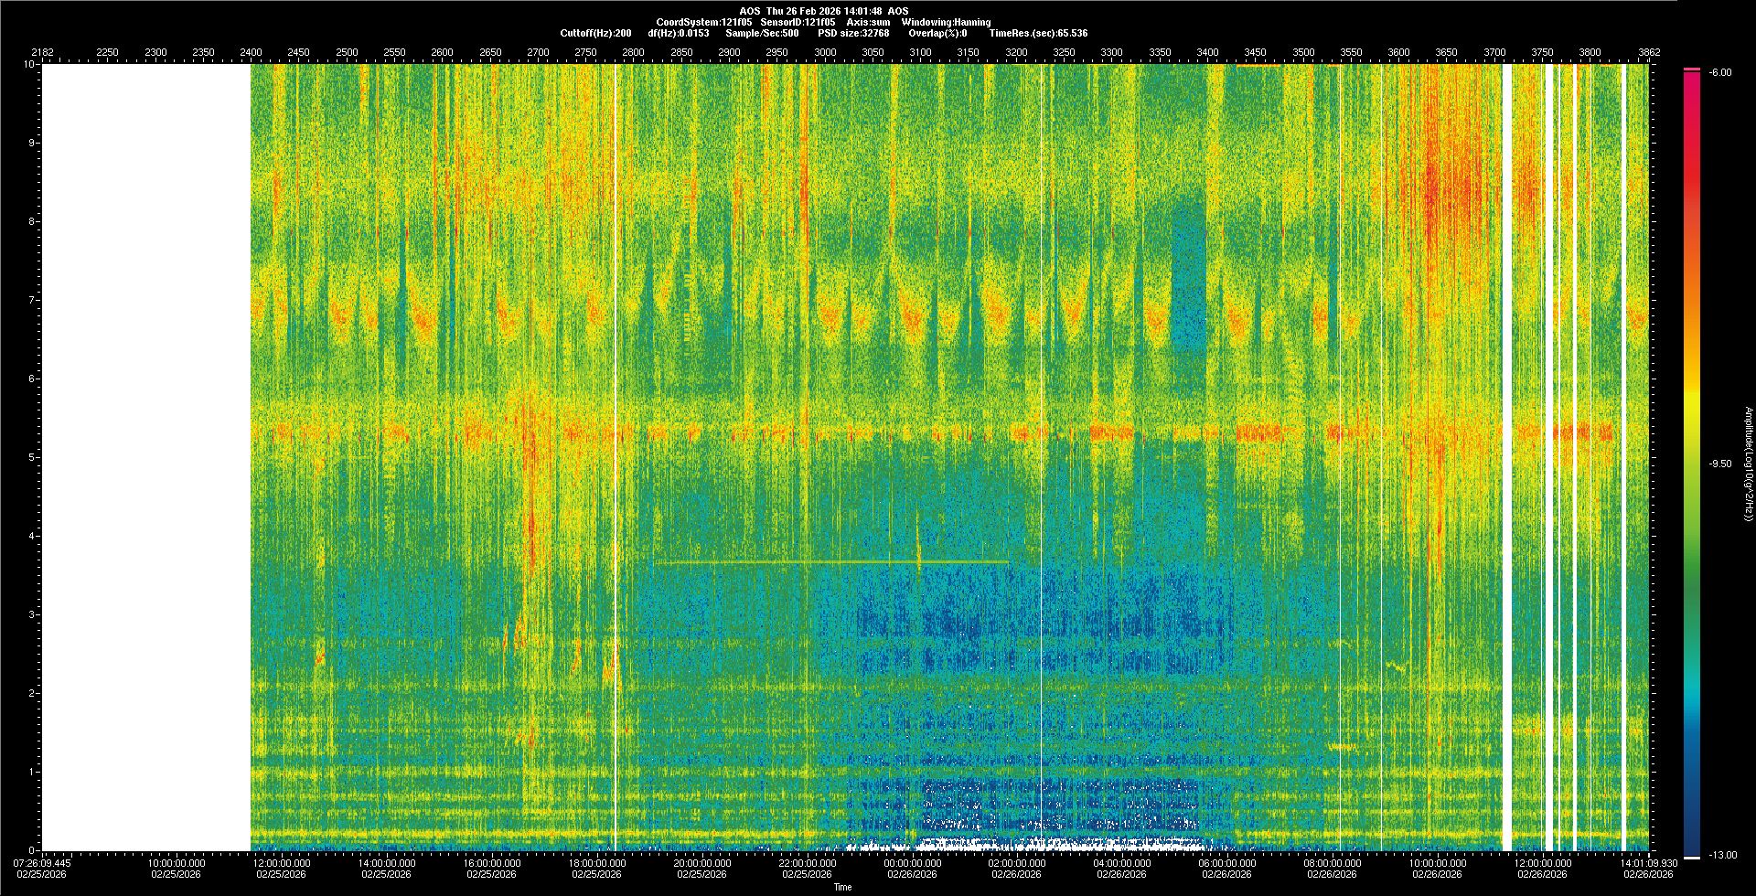Click the 'Time' x-axis title
Image resolution: width=1756 pixels, height=896 pixels.
tap(842, 887)
